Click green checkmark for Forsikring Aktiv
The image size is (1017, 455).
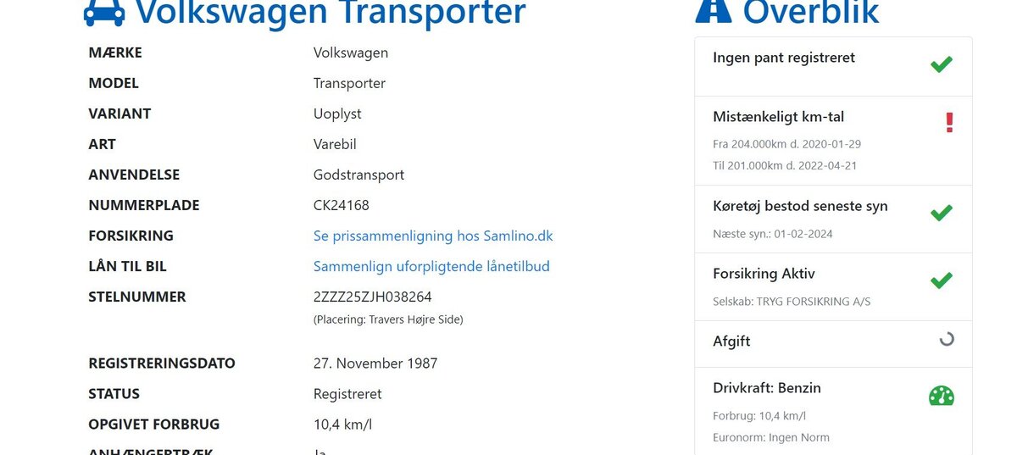pyautogui.click(x=941, y=280)
